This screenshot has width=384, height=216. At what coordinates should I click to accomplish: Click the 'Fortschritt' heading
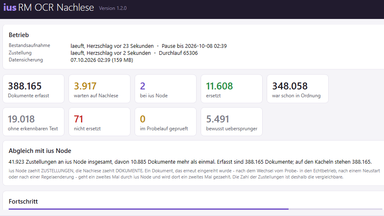coord(23,202)
